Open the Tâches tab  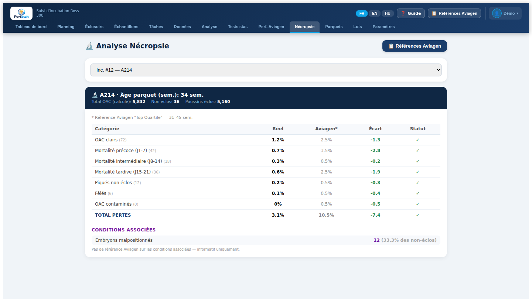click(156, 27)
